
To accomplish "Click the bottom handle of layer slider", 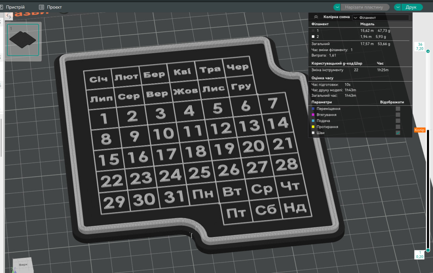I will tap(428, 250).
